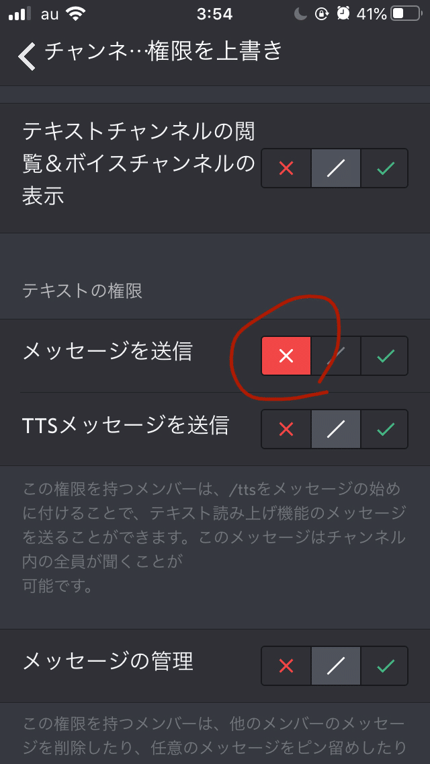Deny メッセージの管理 with red X

[x=286, y=666]
